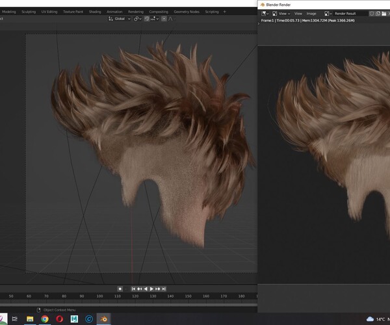Open the View mode dropdown in render window
Viewport: 390px width, 325px height.
pos(281,14)
